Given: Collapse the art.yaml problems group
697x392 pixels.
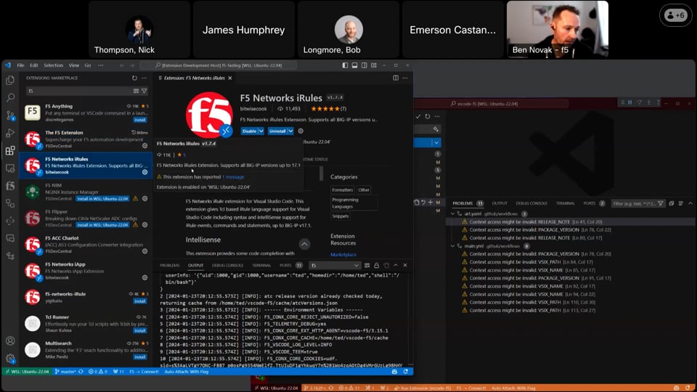Looking at the screenshot, I should [x=452, y=213].
